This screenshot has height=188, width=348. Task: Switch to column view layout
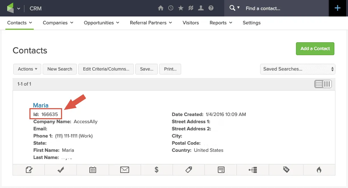click(327, 84)
